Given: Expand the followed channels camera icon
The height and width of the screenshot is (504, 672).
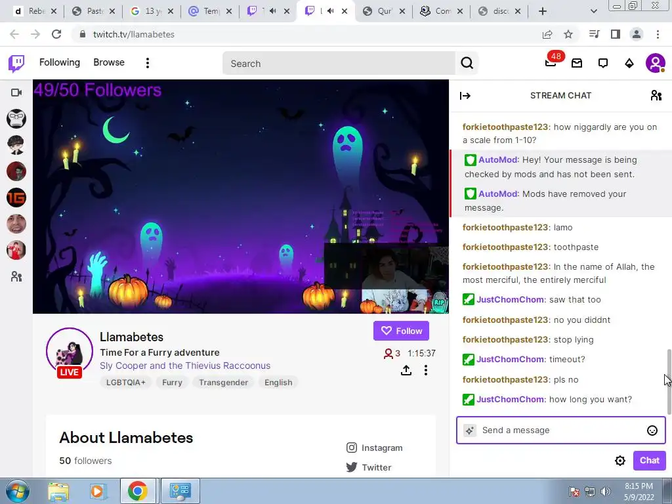Looking at the screenshot, I should coord(16,93).
